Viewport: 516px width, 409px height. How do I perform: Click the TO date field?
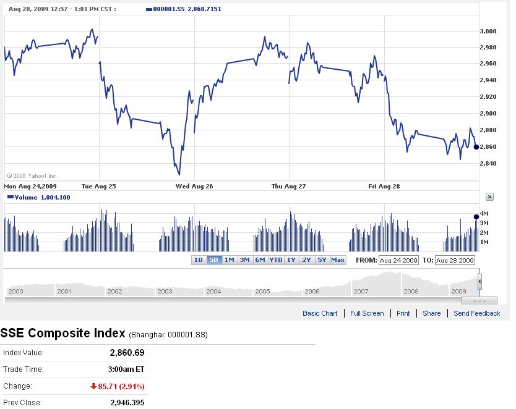(x=455, y=260)
